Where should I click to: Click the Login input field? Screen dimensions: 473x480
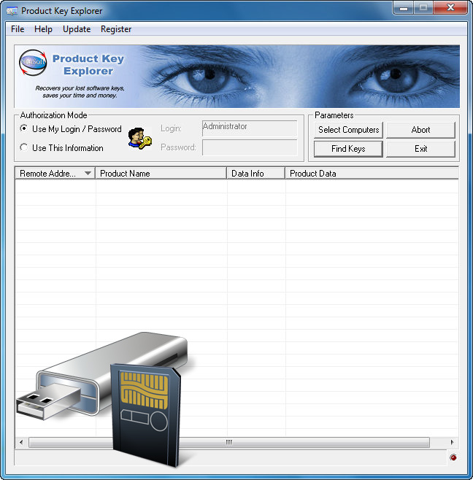tap(250, 128)
